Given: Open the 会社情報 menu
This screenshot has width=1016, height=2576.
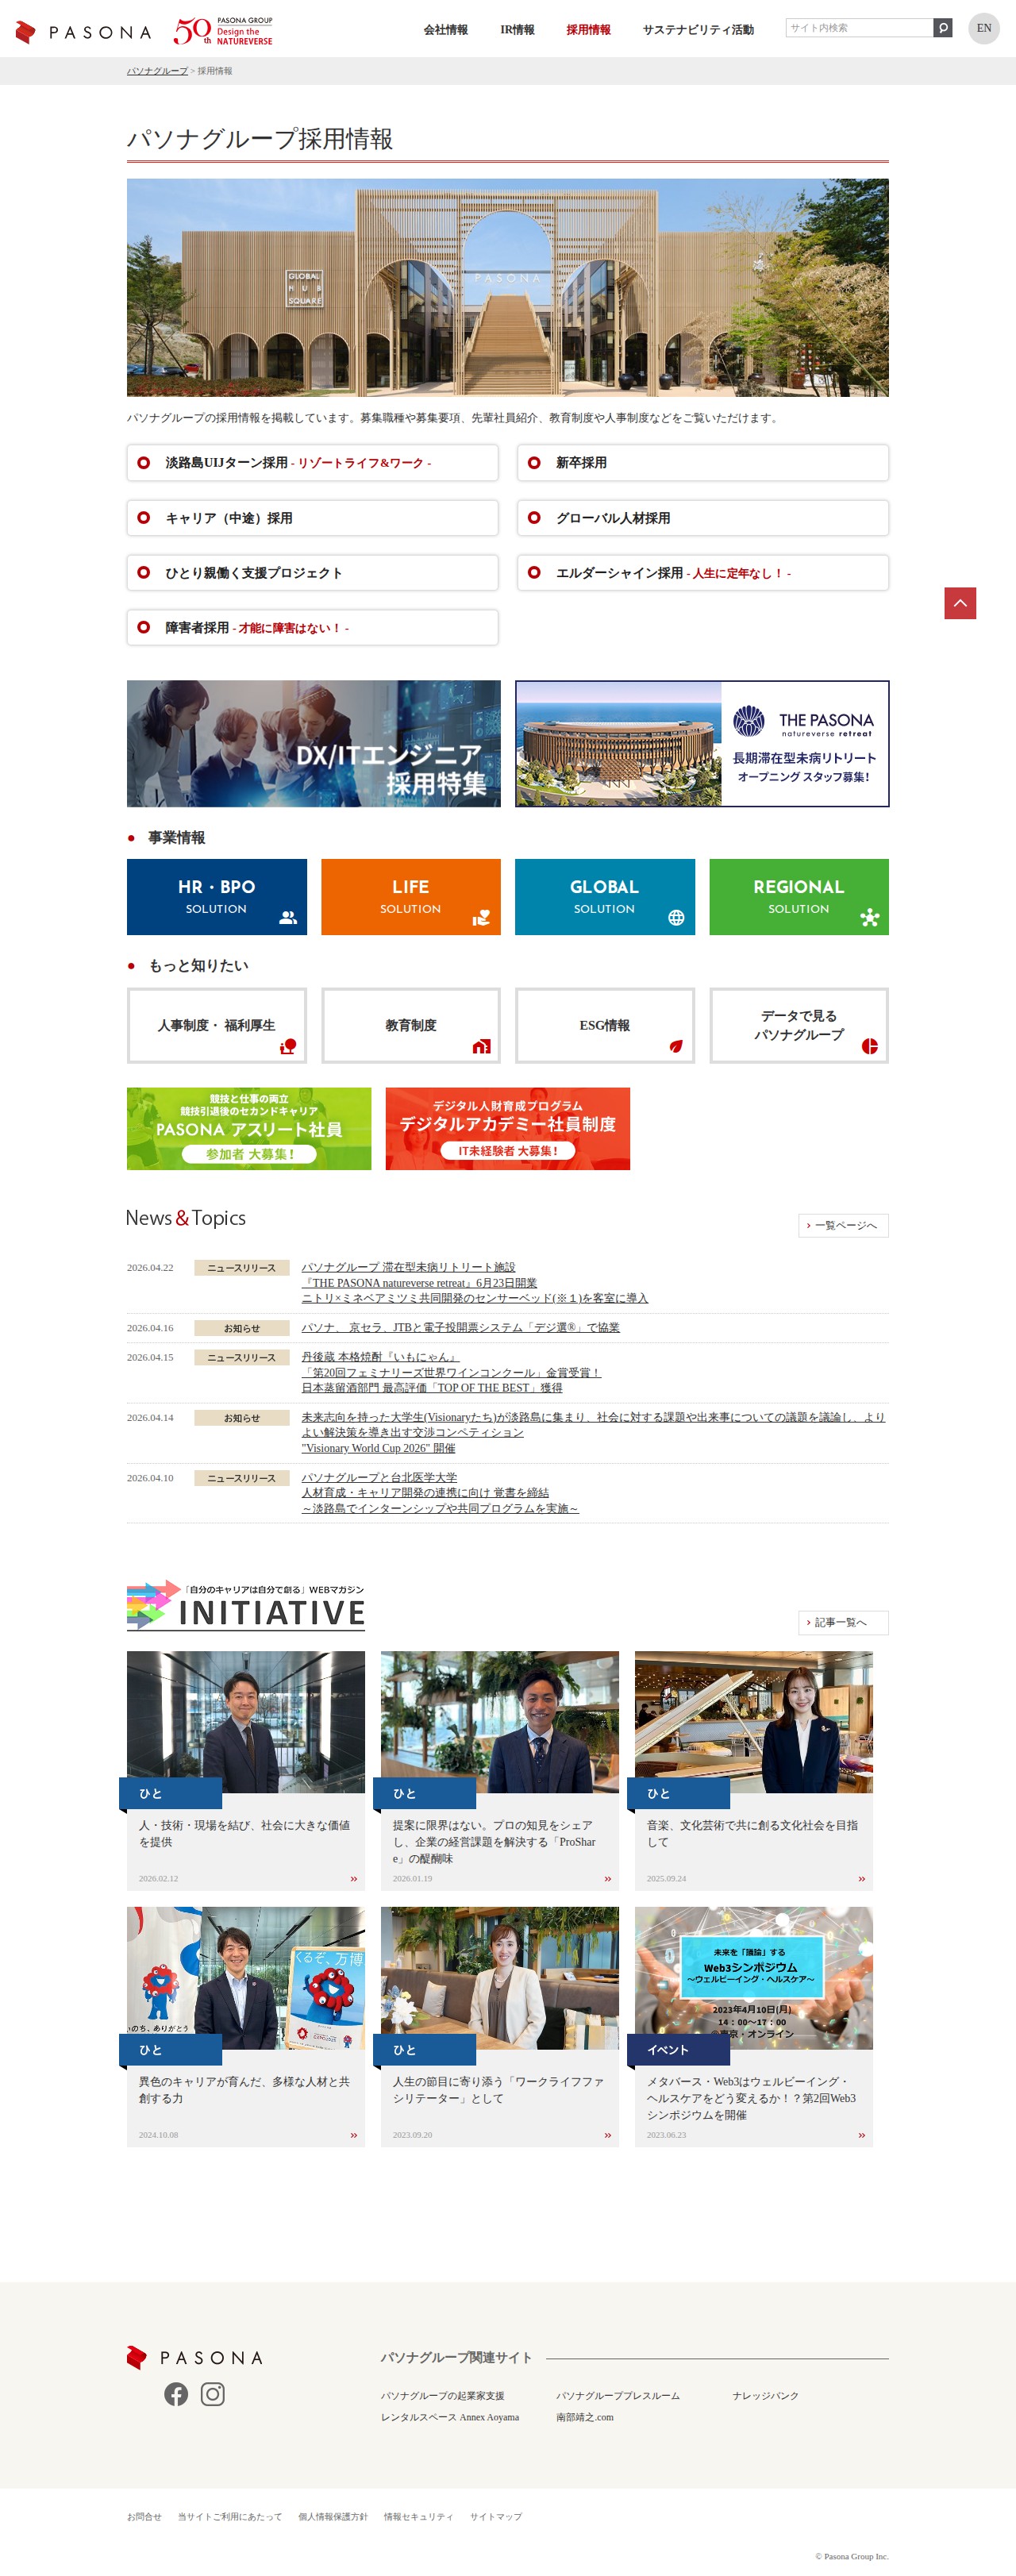Looking at the screenshot, I should (x=445, y=30).
